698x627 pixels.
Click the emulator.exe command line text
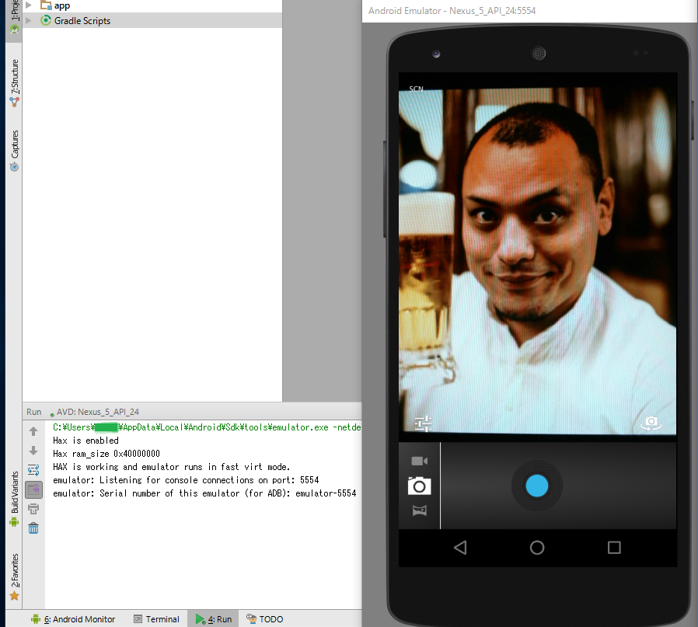(207, 427)
